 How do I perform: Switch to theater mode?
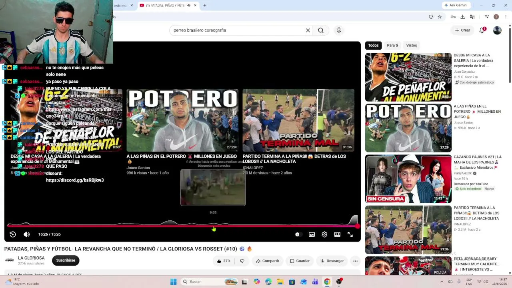[337, 234]
